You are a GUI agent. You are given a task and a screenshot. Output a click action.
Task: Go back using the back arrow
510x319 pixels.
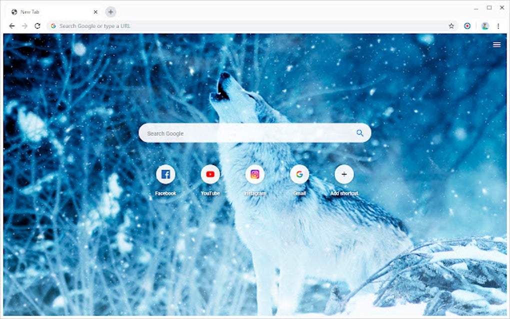point(11,25)
